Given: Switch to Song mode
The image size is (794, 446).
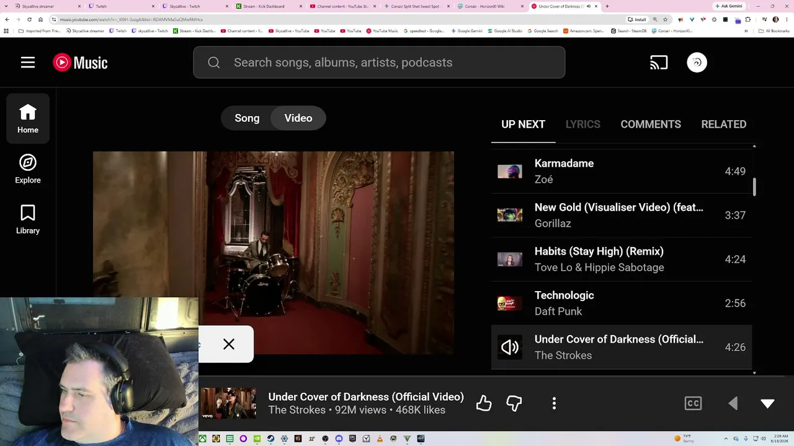Looking at the screenshot, I should click(247, 118).
